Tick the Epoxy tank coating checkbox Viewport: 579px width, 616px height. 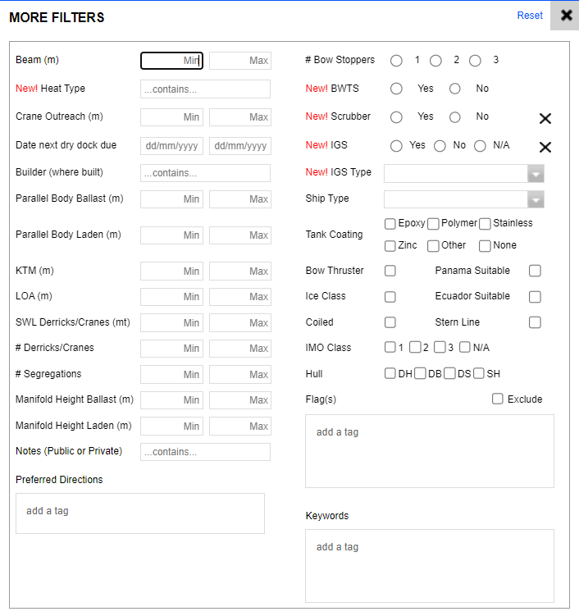[390, 224]
